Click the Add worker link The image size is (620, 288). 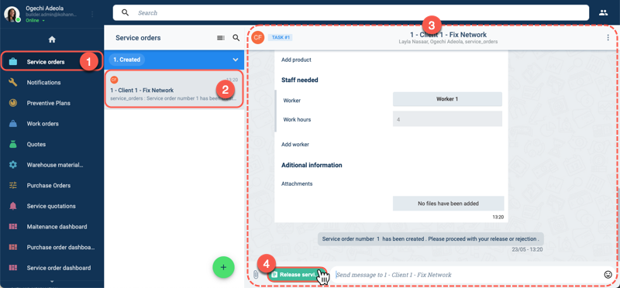[295, 144]
